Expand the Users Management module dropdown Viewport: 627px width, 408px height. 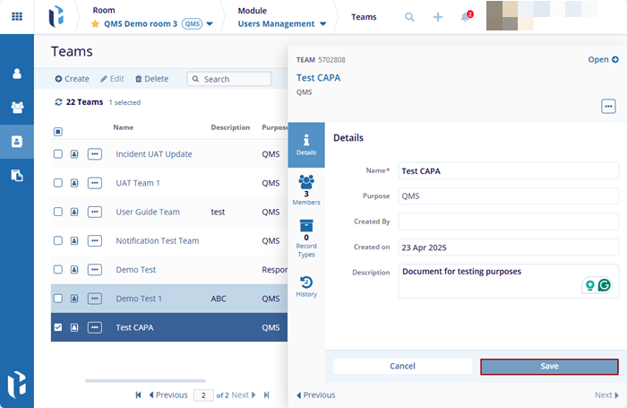pos(322,24)
